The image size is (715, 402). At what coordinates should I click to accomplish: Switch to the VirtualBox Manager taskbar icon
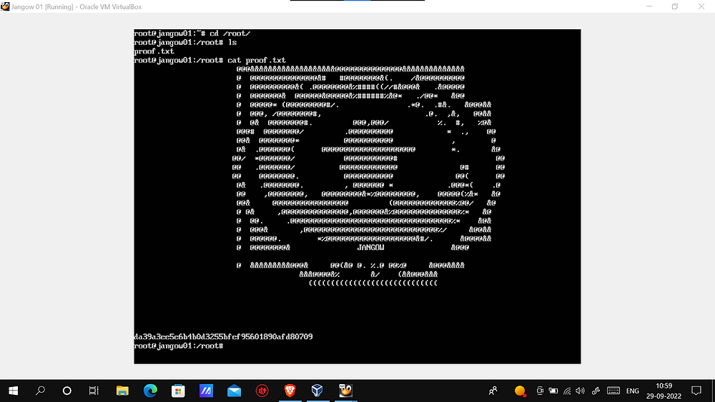[x=317, y=391]
